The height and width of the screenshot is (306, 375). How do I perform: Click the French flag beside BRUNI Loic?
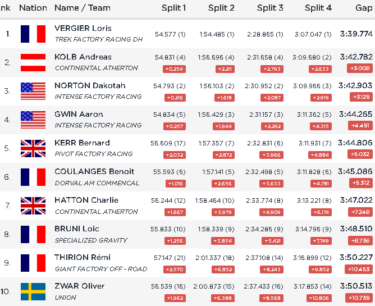pyautogui.click(x=33, y=234)
